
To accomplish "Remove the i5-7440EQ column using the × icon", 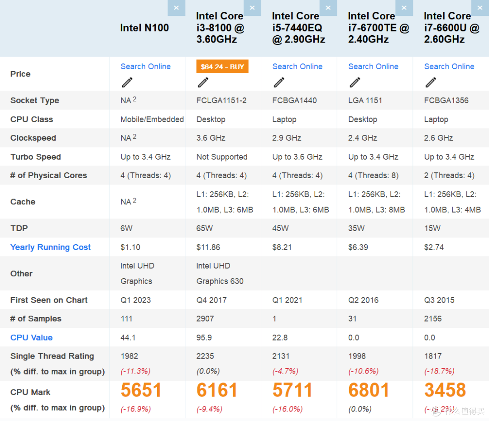I will click(328, 8).
